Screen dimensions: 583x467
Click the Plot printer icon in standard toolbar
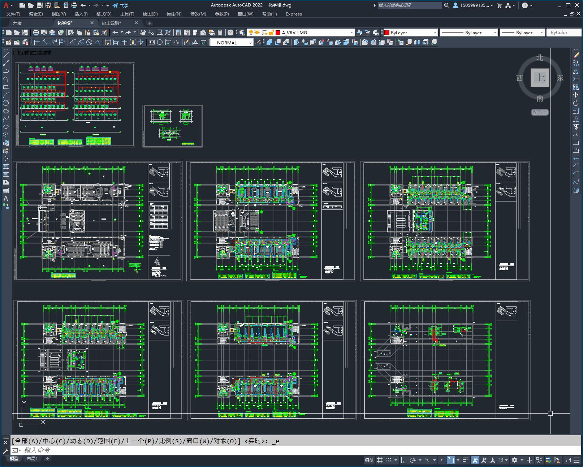(x=36, y=33)
